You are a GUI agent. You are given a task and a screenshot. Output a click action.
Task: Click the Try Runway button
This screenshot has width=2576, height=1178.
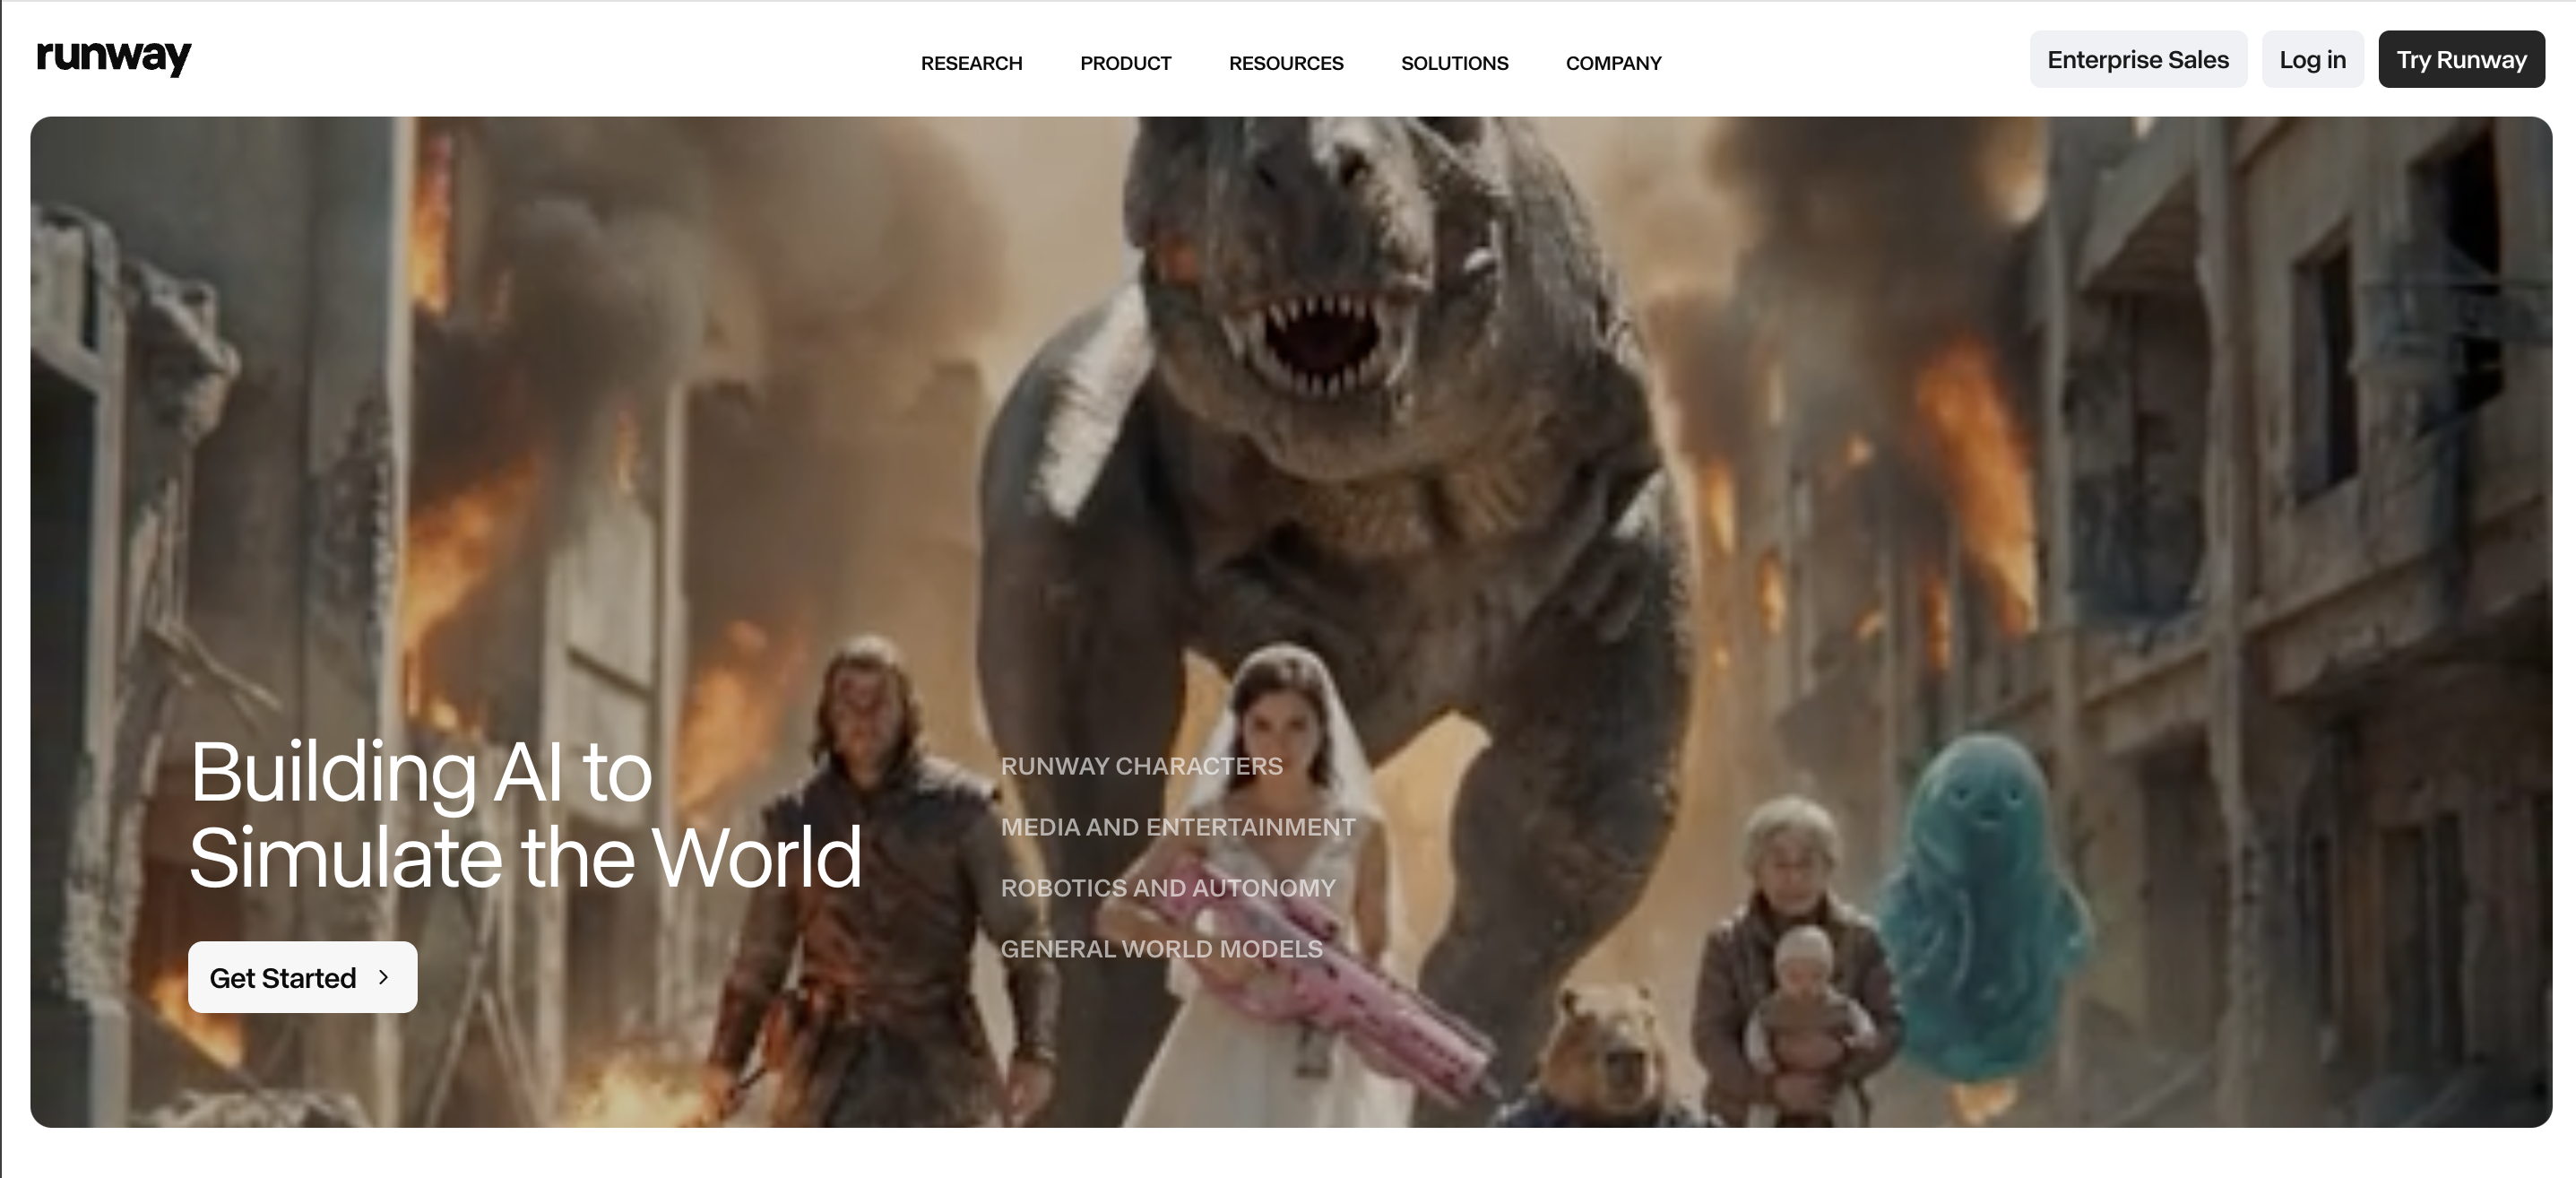2460,60
